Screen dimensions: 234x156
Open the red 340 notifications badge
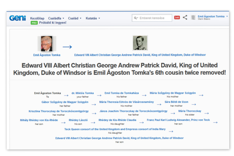pos(177,18)
